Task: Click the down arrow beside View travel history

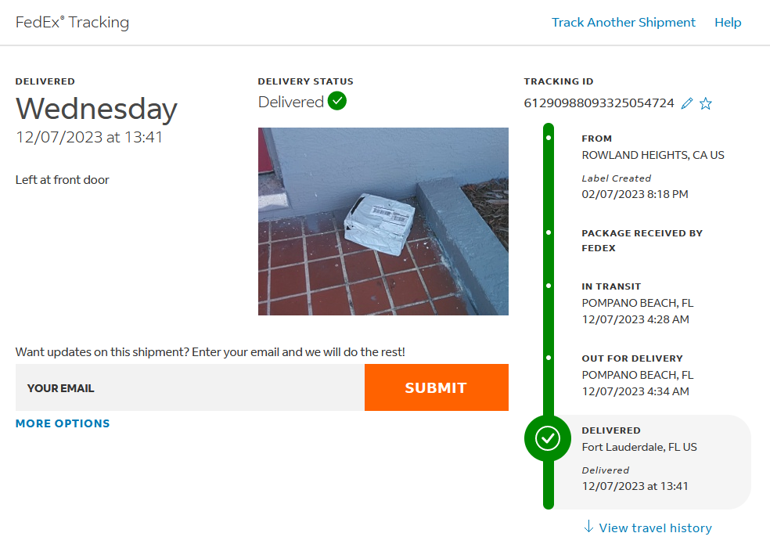Action: pos(588,527)
